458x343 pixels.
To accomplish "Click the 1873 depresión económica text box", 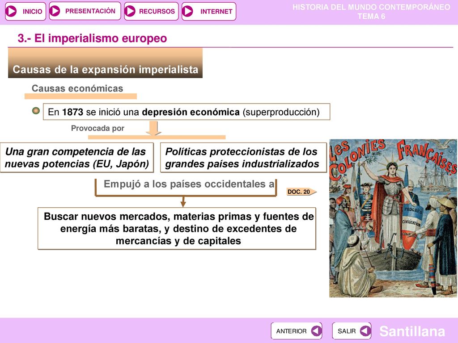I will point(187,112).
